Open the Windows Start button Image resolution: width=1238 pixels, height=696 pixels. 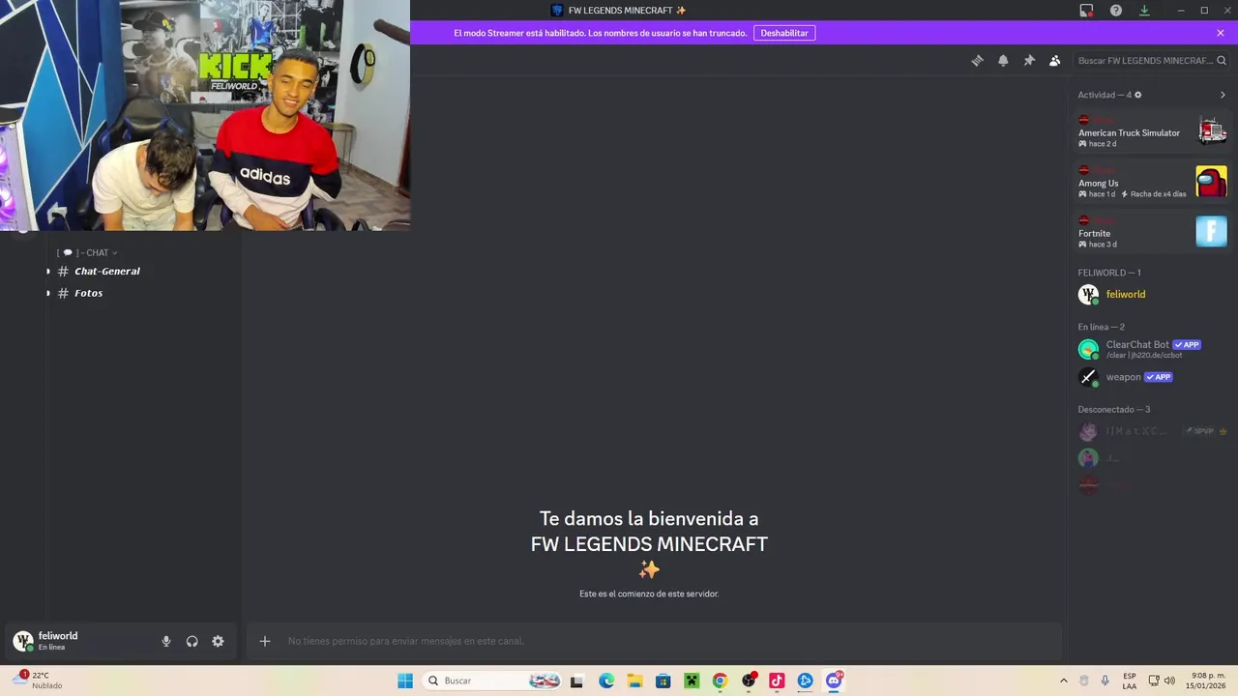pyautogui.click(x=405, y=681)
